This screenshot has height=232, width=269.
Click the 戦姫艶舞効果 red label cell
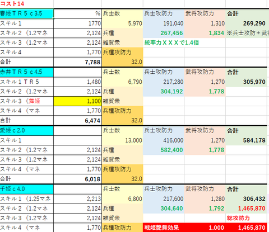tap(164, 228)
